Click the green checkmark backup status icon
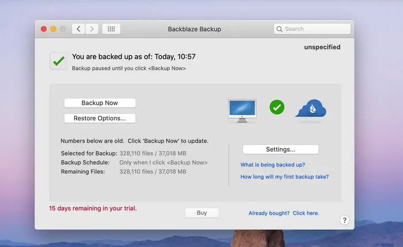 point(59,61)
